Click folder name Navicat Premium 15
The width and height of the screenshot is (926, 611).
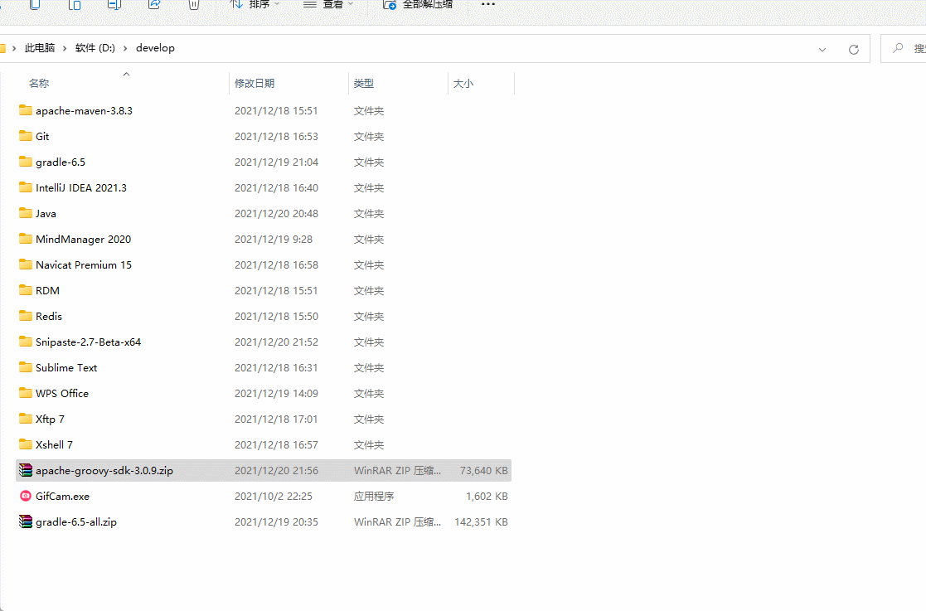click(x=83, y=265)
